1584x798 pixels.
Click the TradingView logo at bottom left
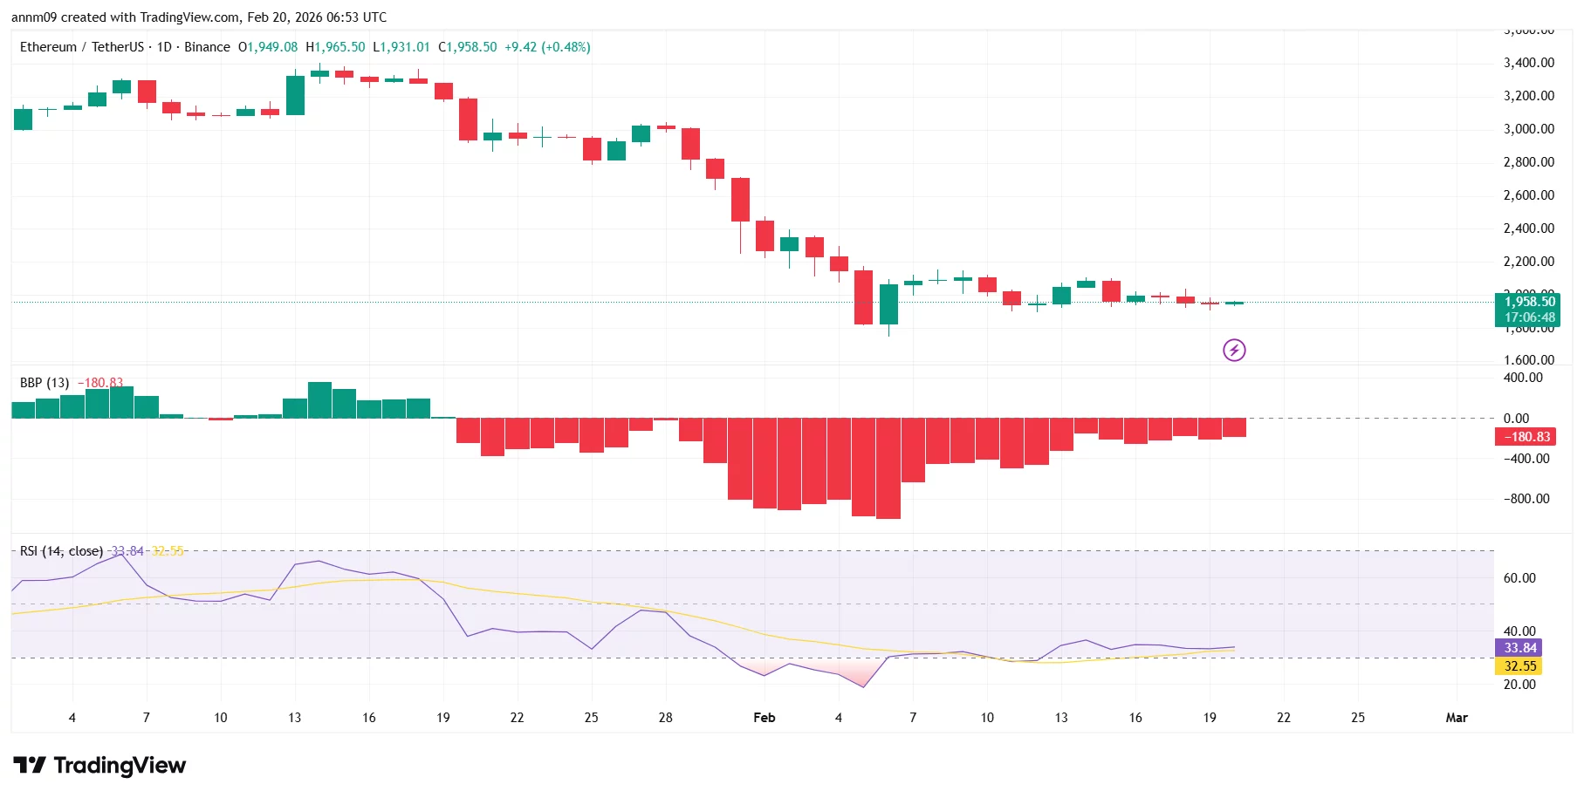(100, 766)
